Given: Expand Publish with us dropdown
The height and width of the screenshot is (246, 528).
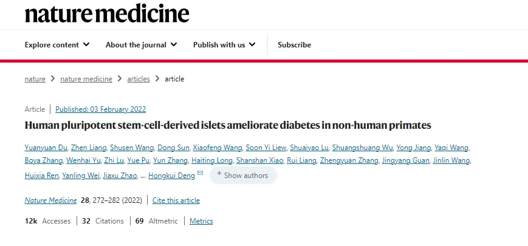Looking at the screenshot, I should (x=224, y=45).
